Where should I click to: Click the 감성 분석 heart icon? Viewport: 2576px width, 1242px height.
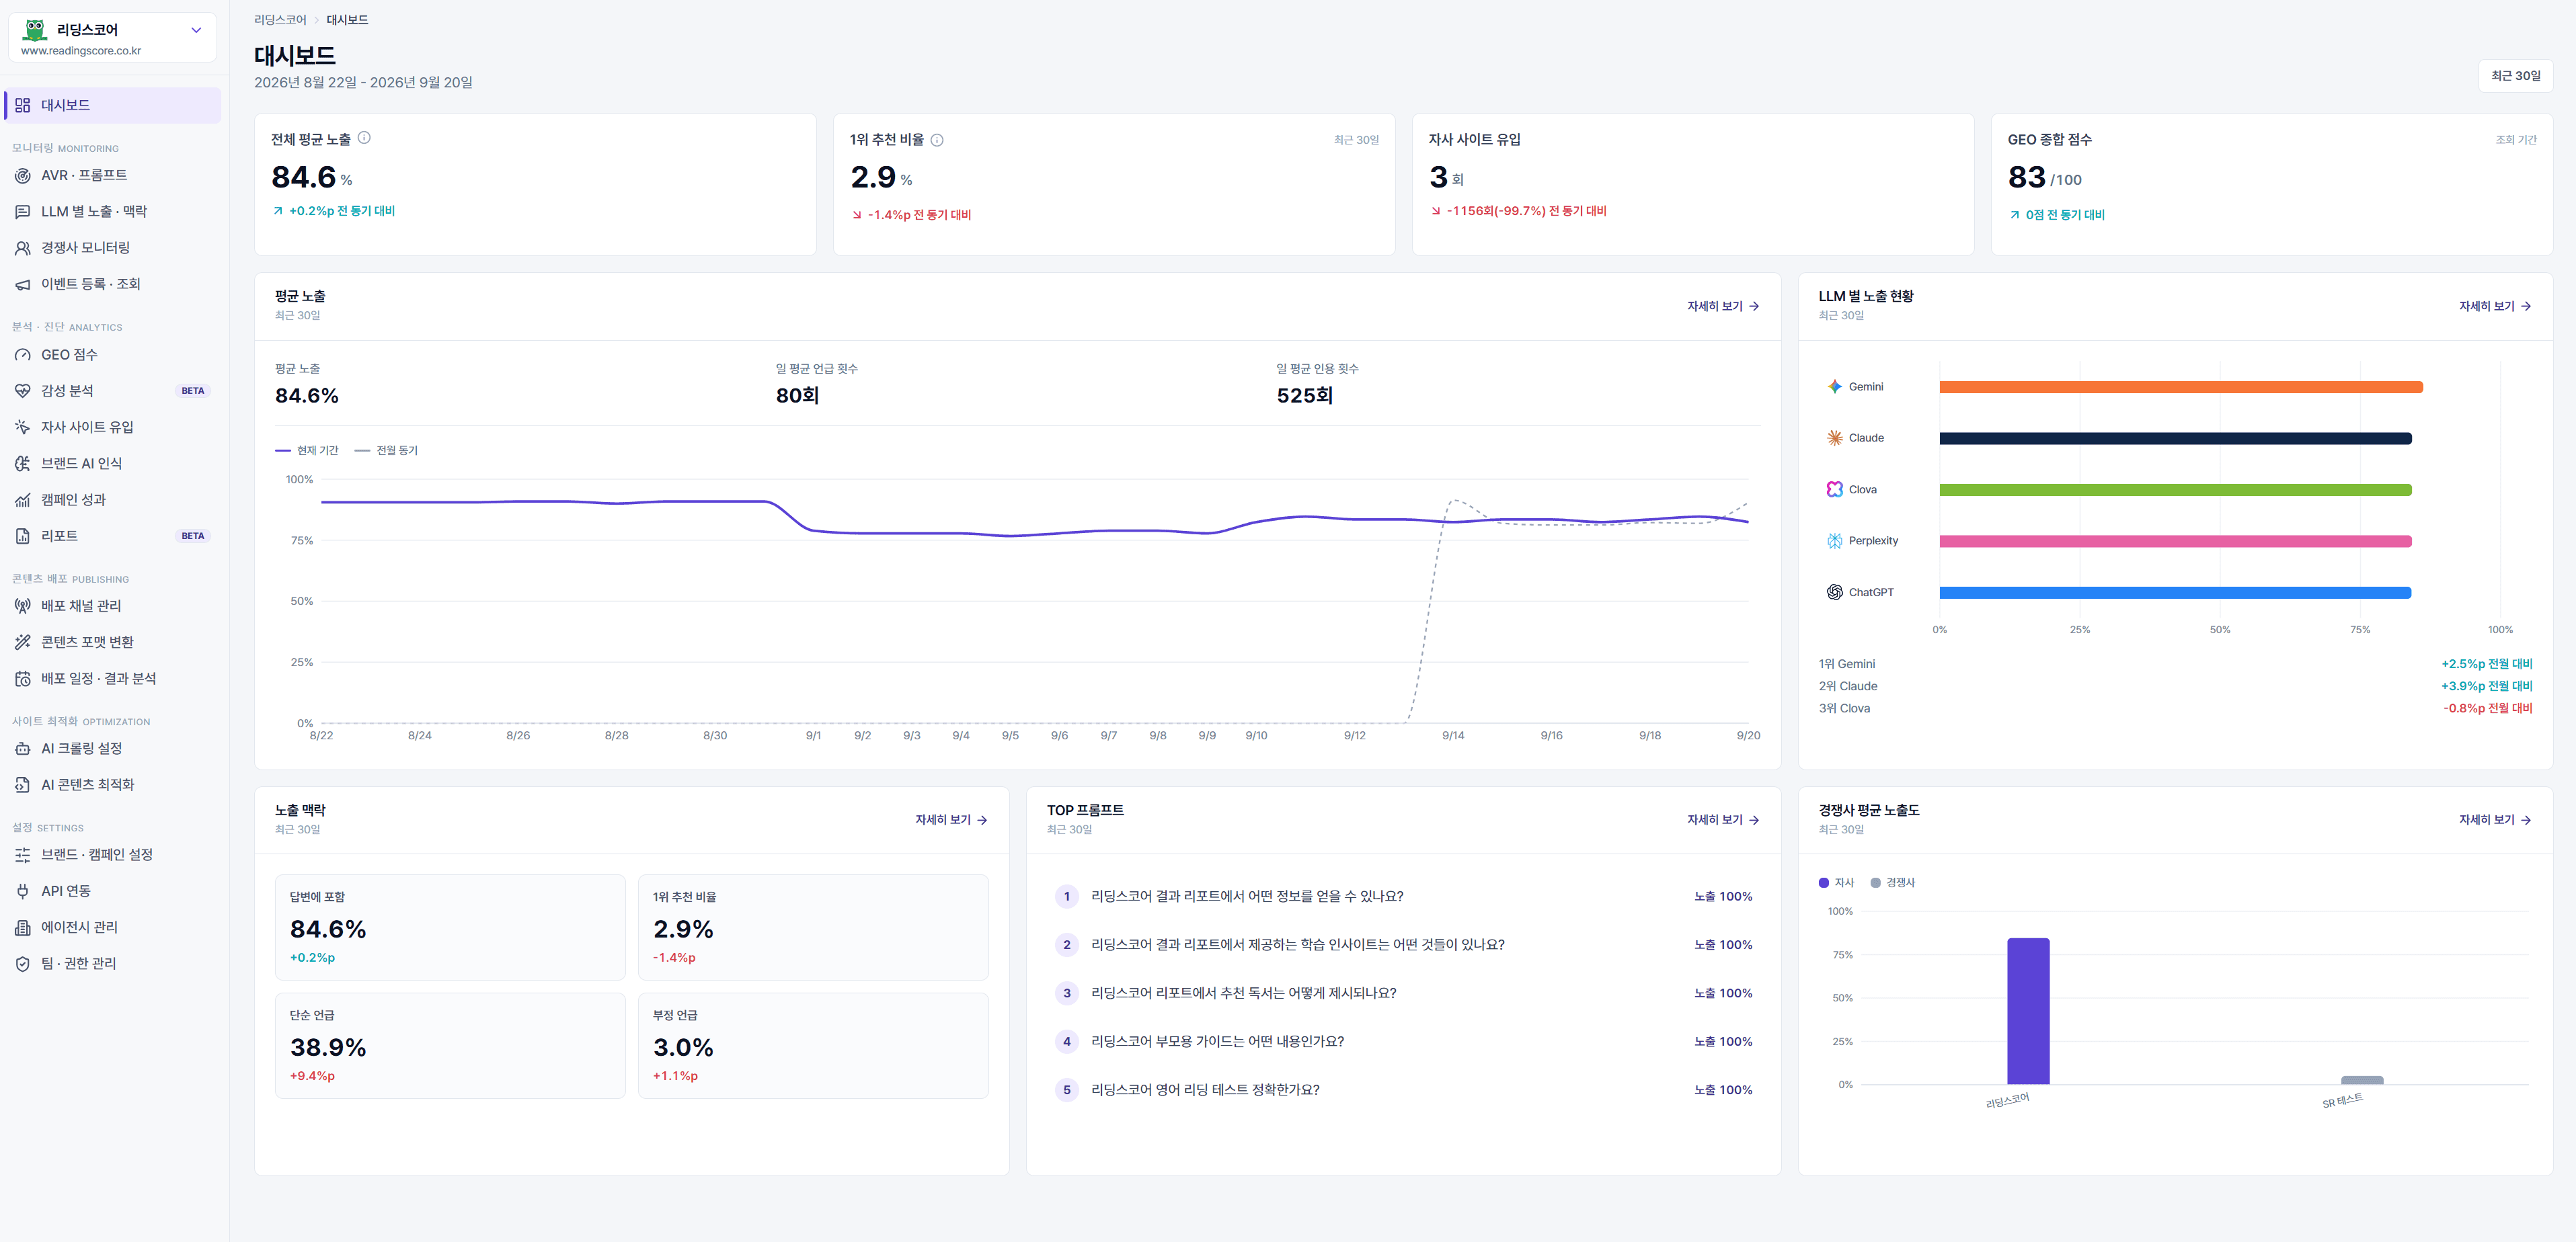22,390
